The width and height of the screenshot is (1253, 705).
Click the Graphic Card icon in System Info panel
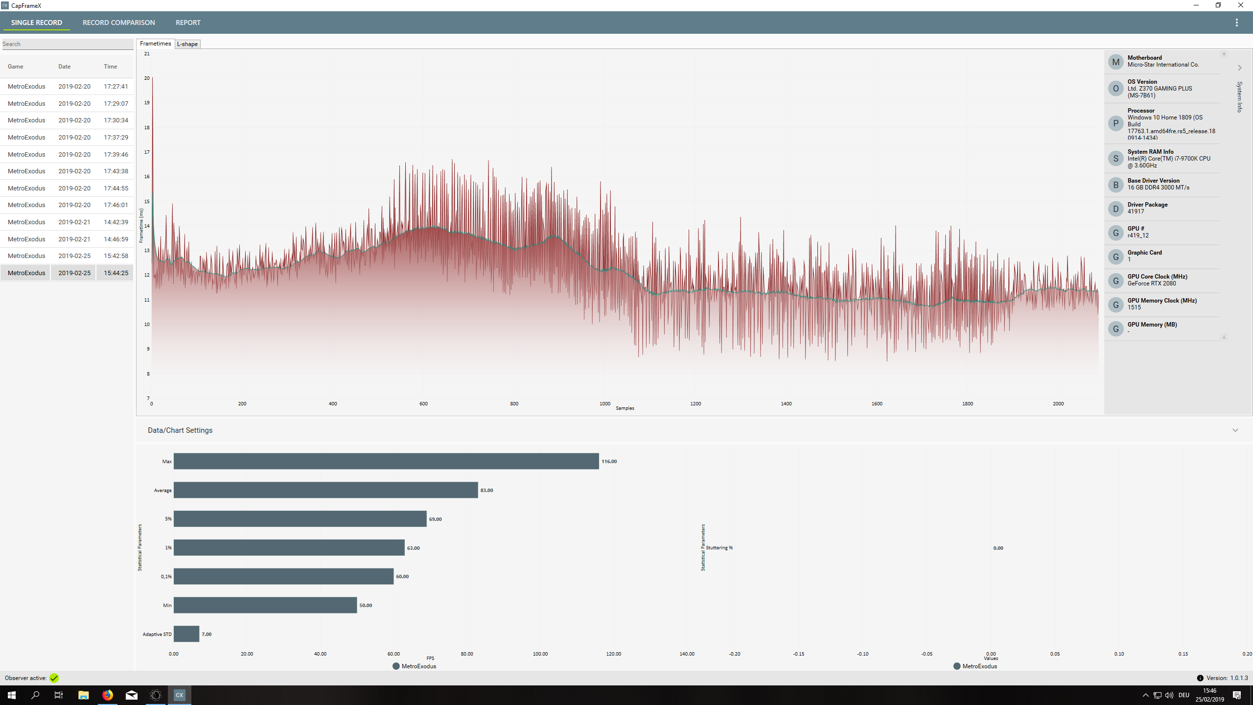(x=1116, y=257)
